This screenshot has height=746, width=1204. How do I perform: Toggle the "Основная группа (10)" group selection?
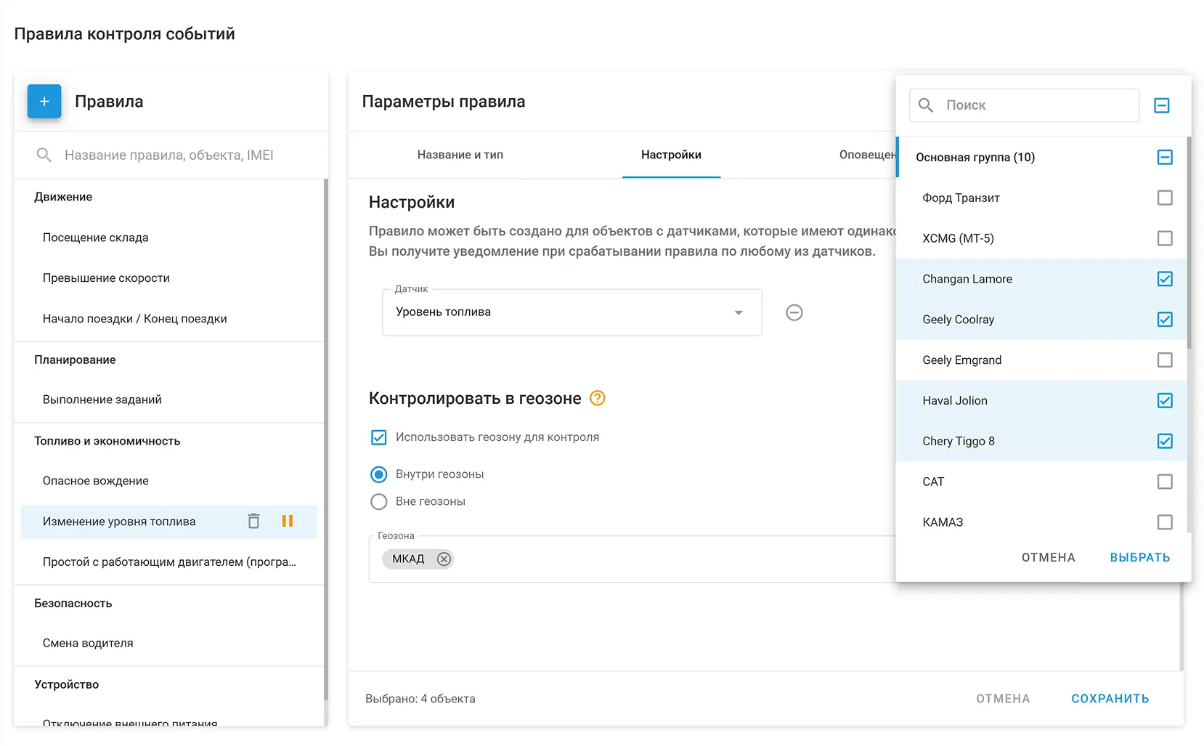click(x=1165, y=157)
